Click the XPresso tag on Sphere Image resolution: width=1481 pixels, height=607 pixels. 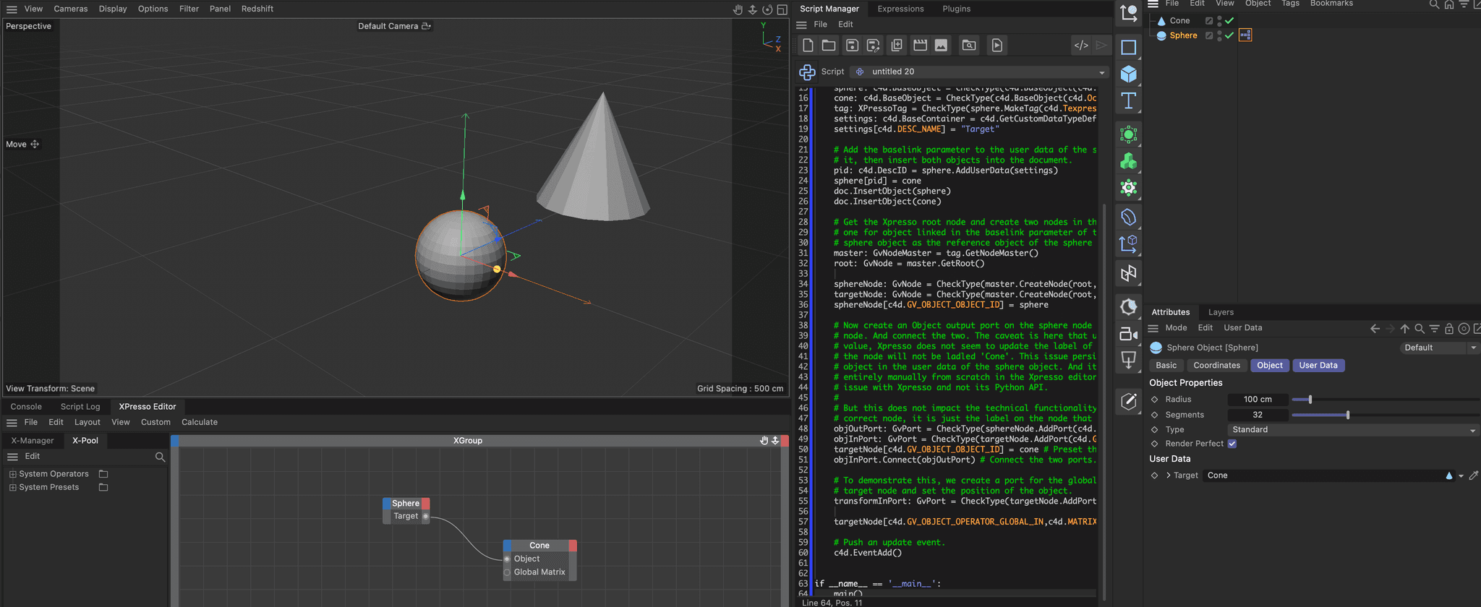pos(1245,35)
